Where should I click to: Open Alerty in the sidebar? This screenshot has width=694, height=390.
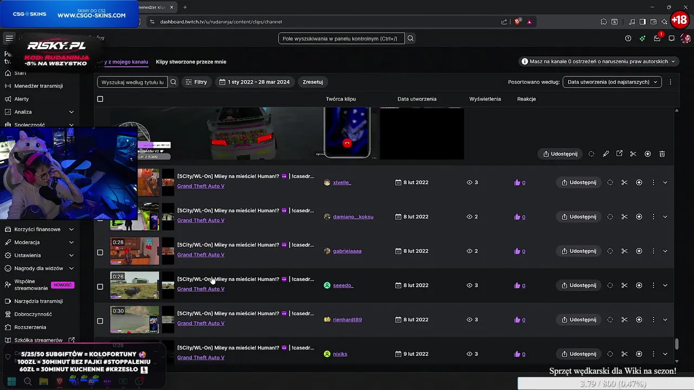point(22,99)
